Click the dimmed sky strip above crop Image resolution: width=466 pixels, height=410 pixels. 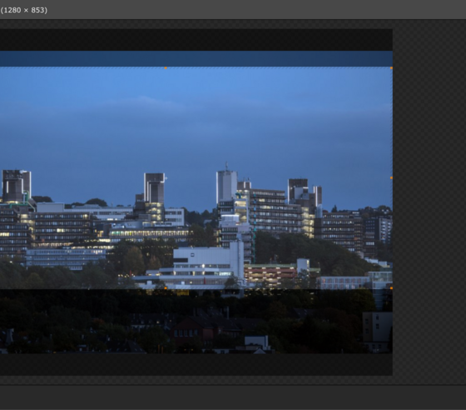coord(196,58)
